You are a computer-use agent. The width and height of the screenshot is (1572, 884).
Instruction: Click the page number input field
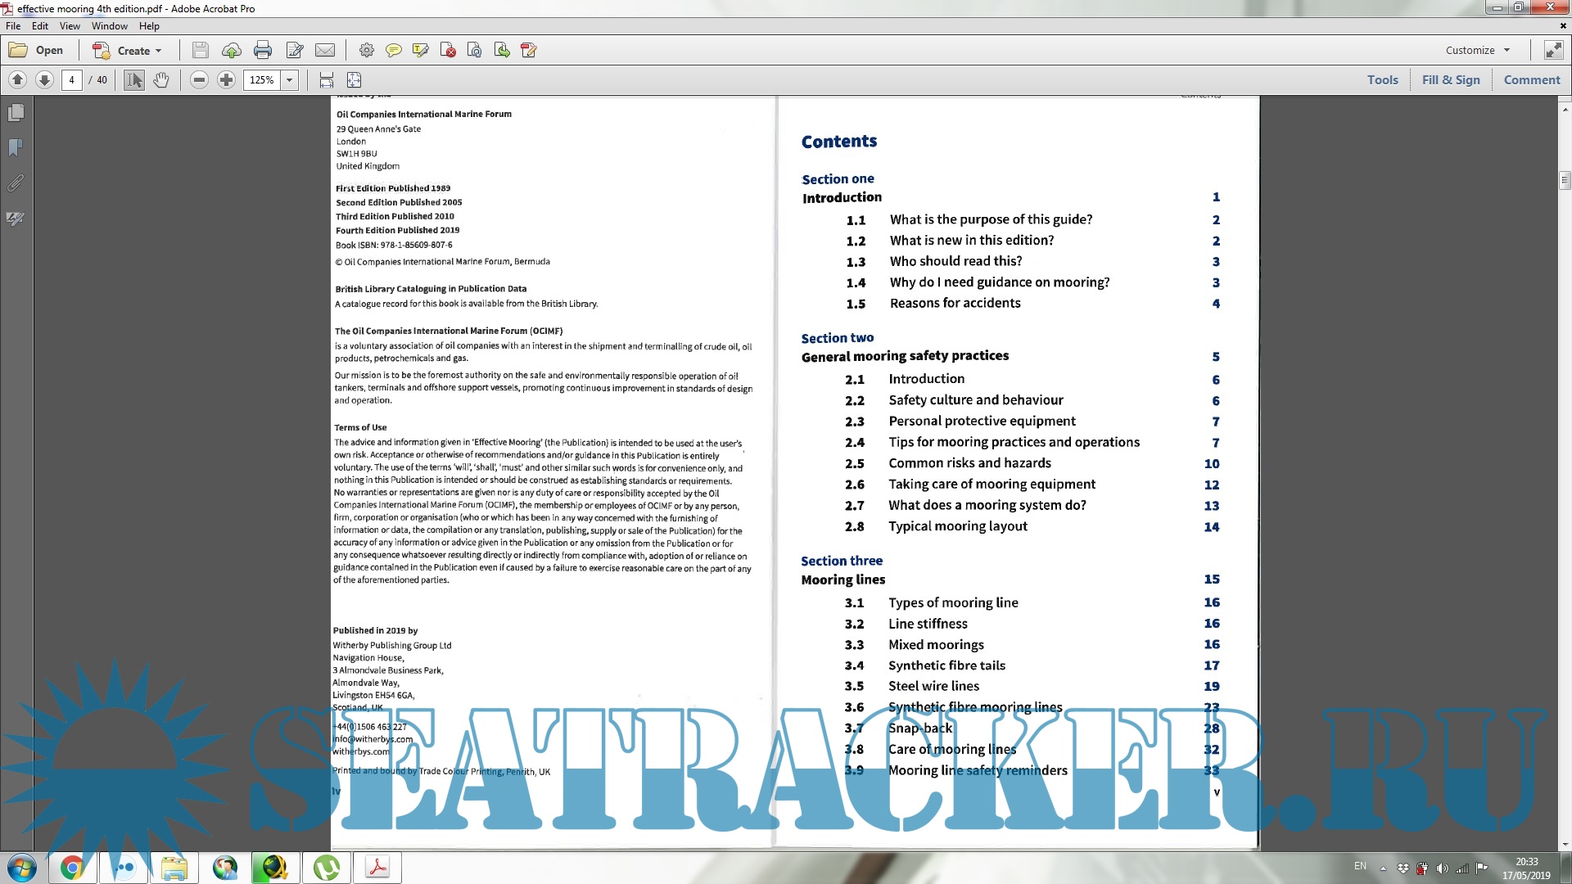coord(72,80)
